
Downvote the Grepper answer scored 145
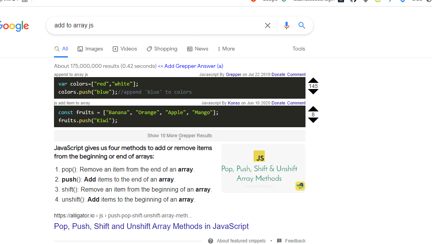tap(313, 92)
